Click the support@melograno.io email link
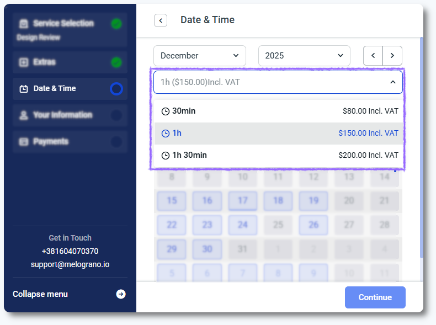The height and width of the screenshot is (325, 436). coord(70,264)
